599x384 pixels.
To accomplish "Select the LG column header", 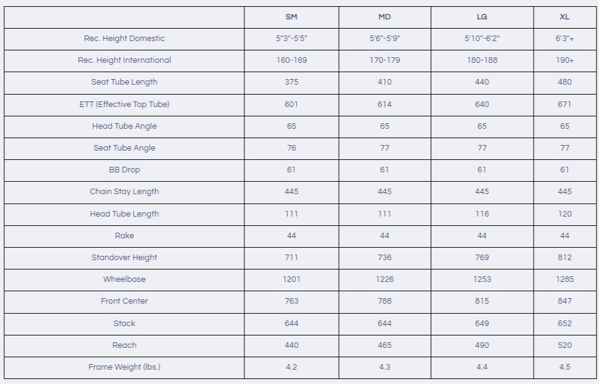I will click(481, 17).
